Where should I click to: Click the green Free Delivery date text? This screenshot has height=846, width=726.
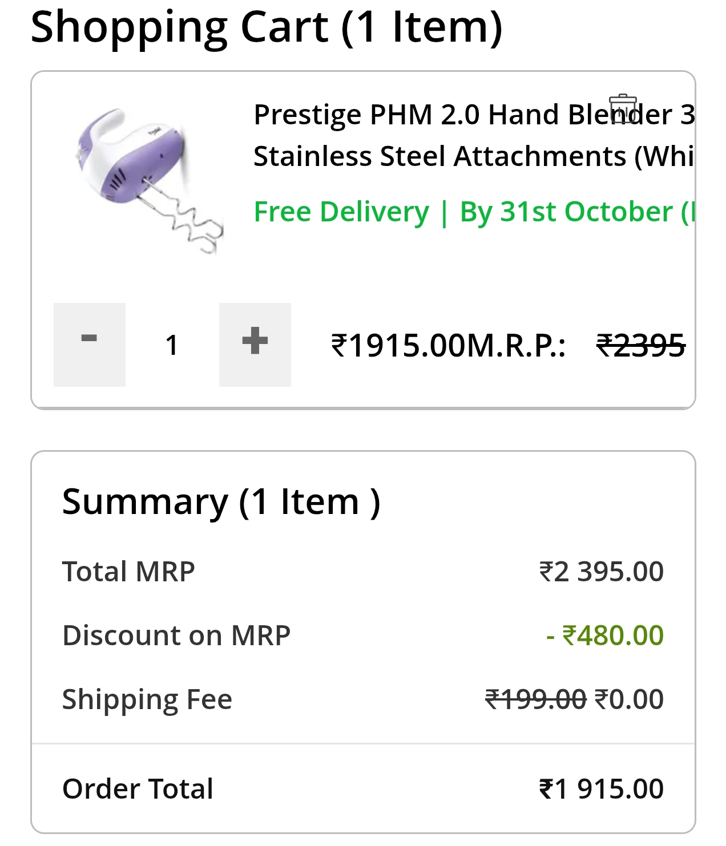473,212
